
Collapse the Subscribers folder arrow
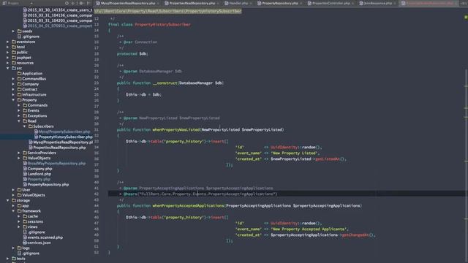[24, 126]
